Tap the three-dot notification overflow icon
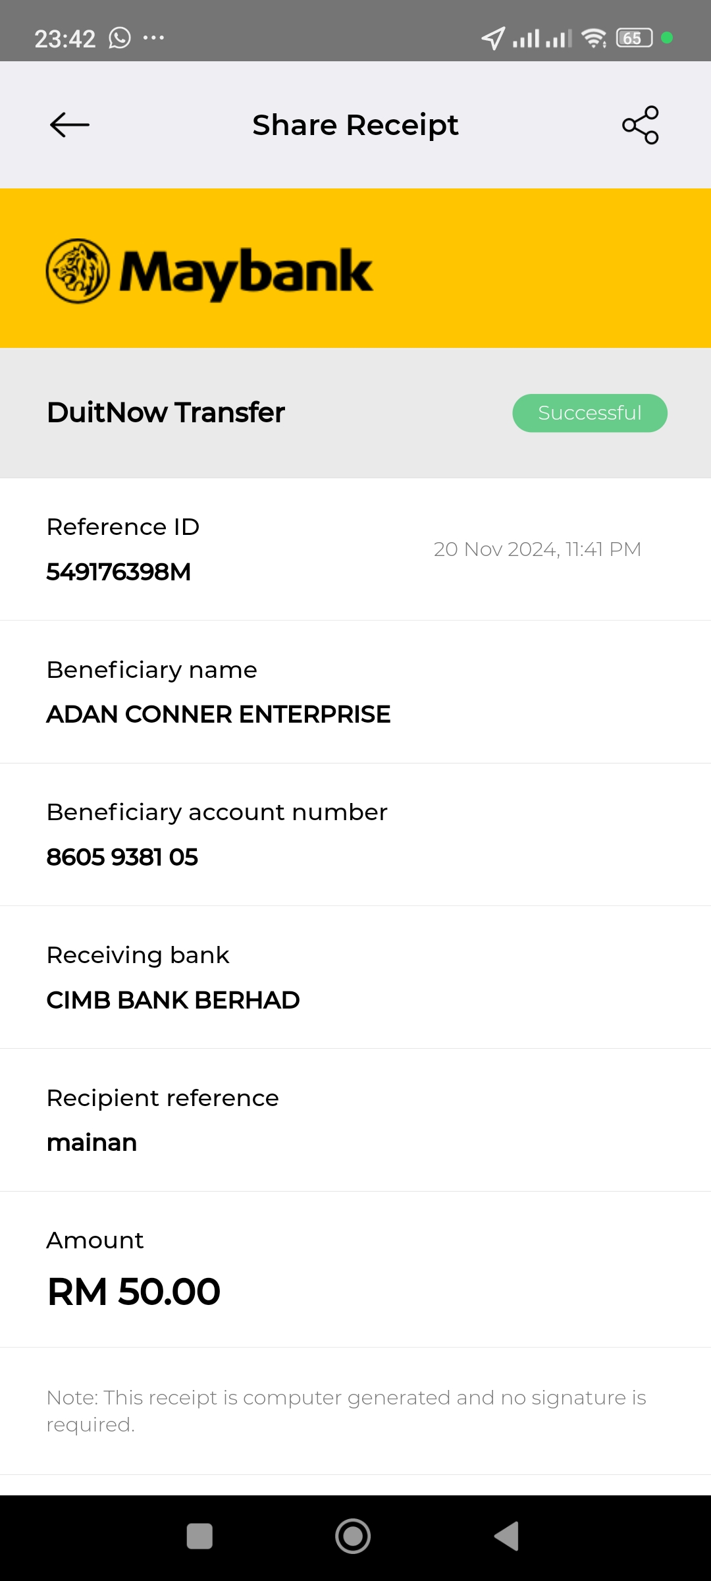 click(x=153, y=38)
